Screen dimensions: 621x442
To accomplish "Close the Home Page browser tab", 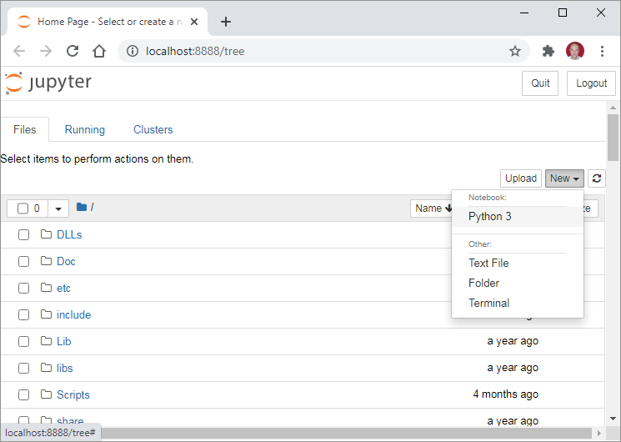I will (x=194, y=22).
